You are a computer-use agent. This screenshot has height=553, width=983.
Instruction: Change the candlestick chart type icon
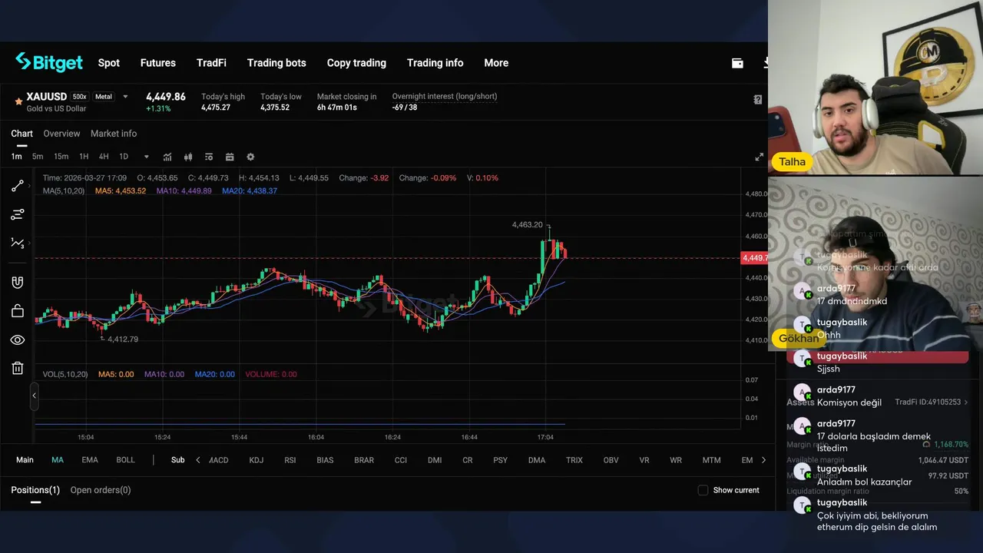point(188,157)
